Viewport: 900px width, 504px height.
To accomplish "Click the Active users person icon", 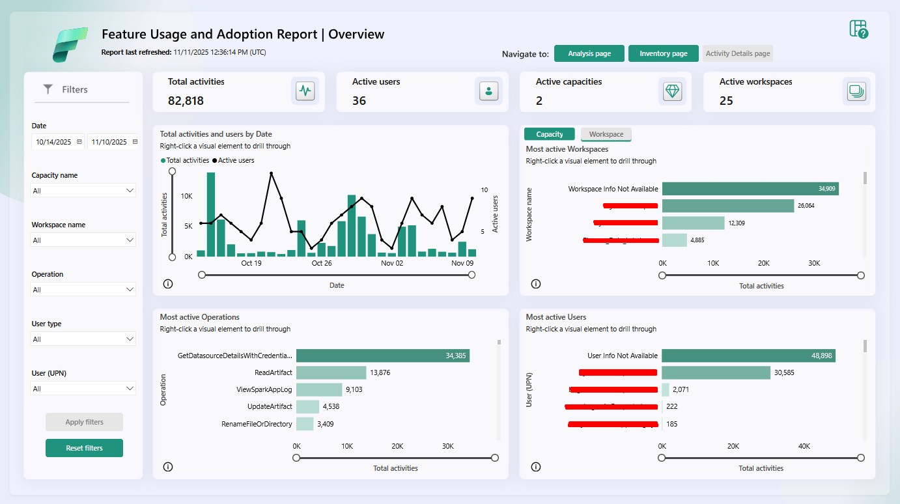I will 488,91.
